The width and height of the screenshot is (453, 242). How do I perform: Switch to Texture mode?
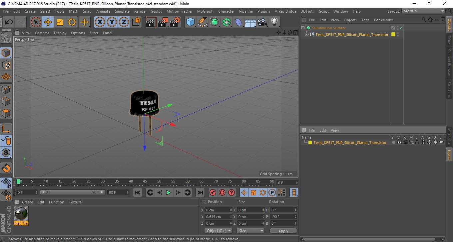click(6, 65)
